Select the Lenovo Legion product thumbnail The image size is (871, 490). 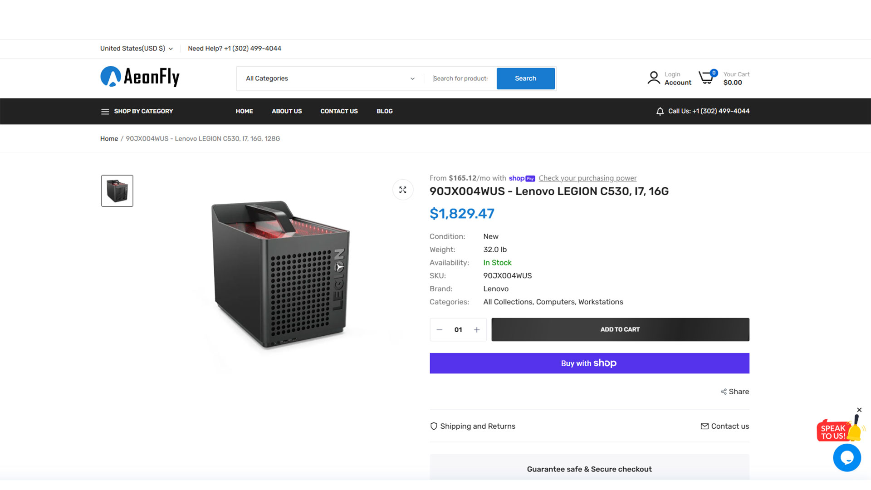pos(117,191)
